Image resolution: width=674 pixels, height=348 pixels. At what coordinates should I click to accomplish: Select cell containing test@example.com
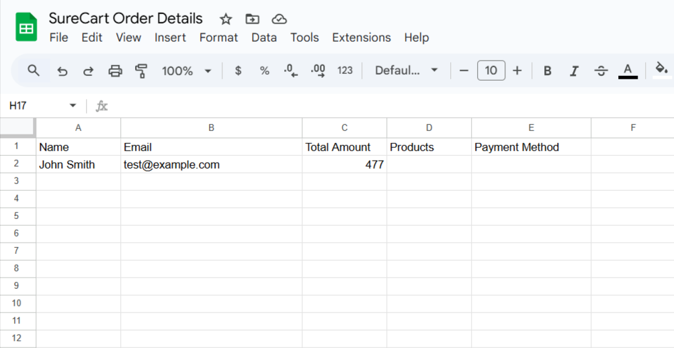click(211, 165)
